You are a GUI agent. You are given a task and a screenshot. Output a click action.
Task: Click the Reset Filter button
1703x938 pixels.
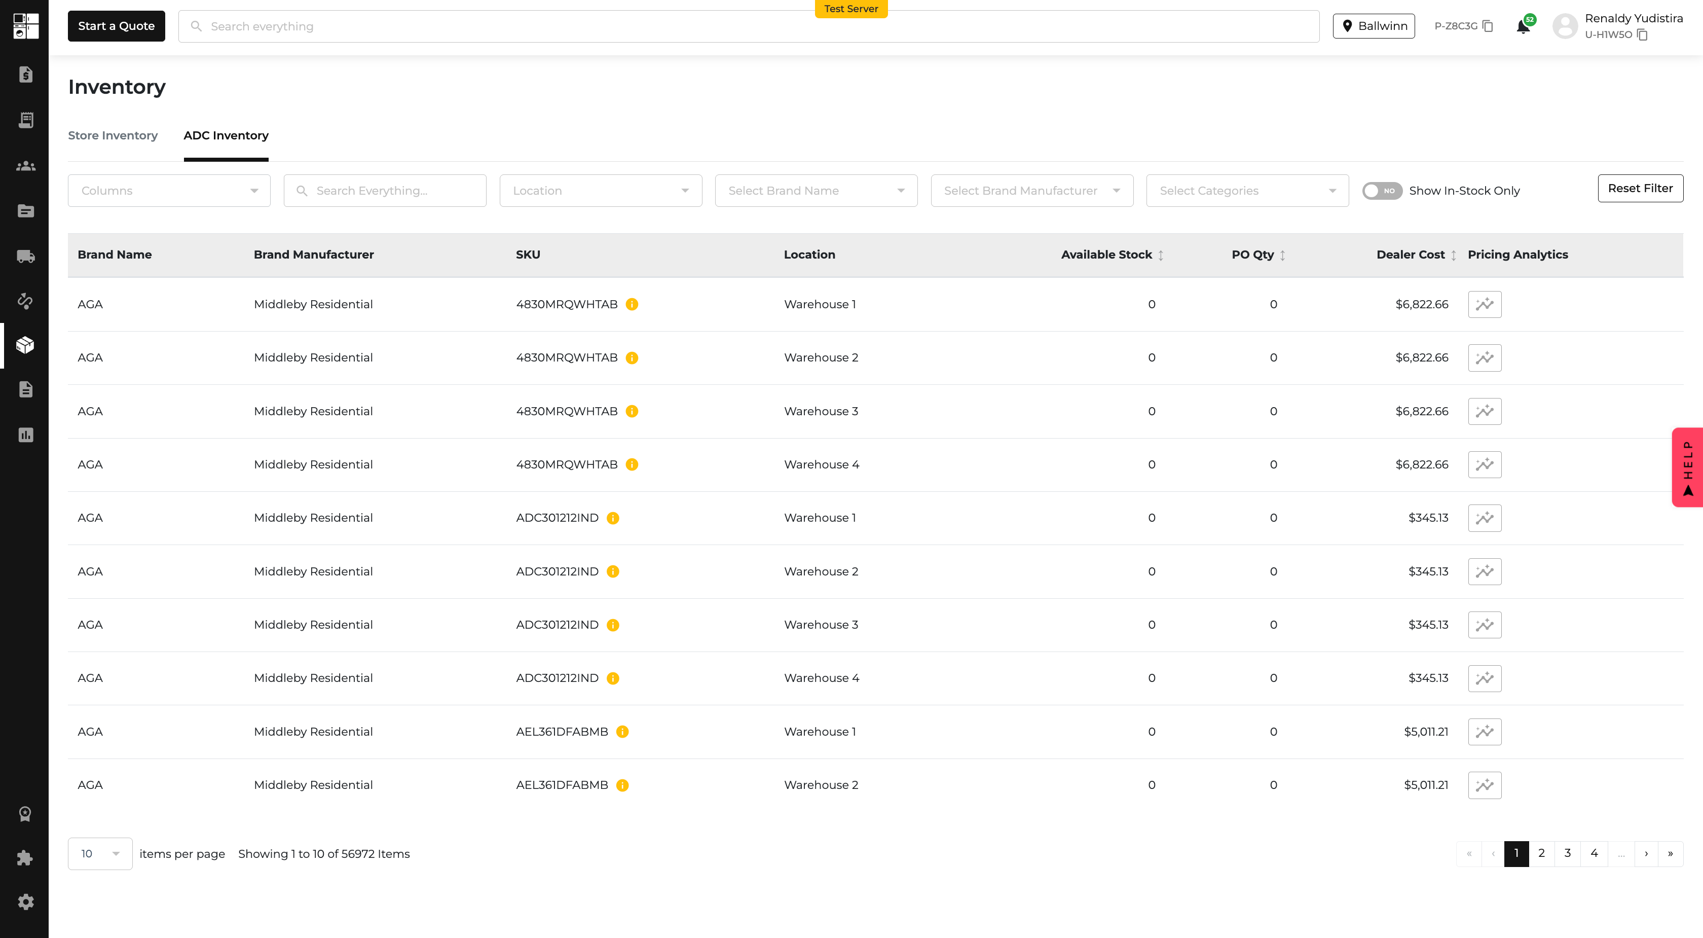click(x=1640, y=189)
